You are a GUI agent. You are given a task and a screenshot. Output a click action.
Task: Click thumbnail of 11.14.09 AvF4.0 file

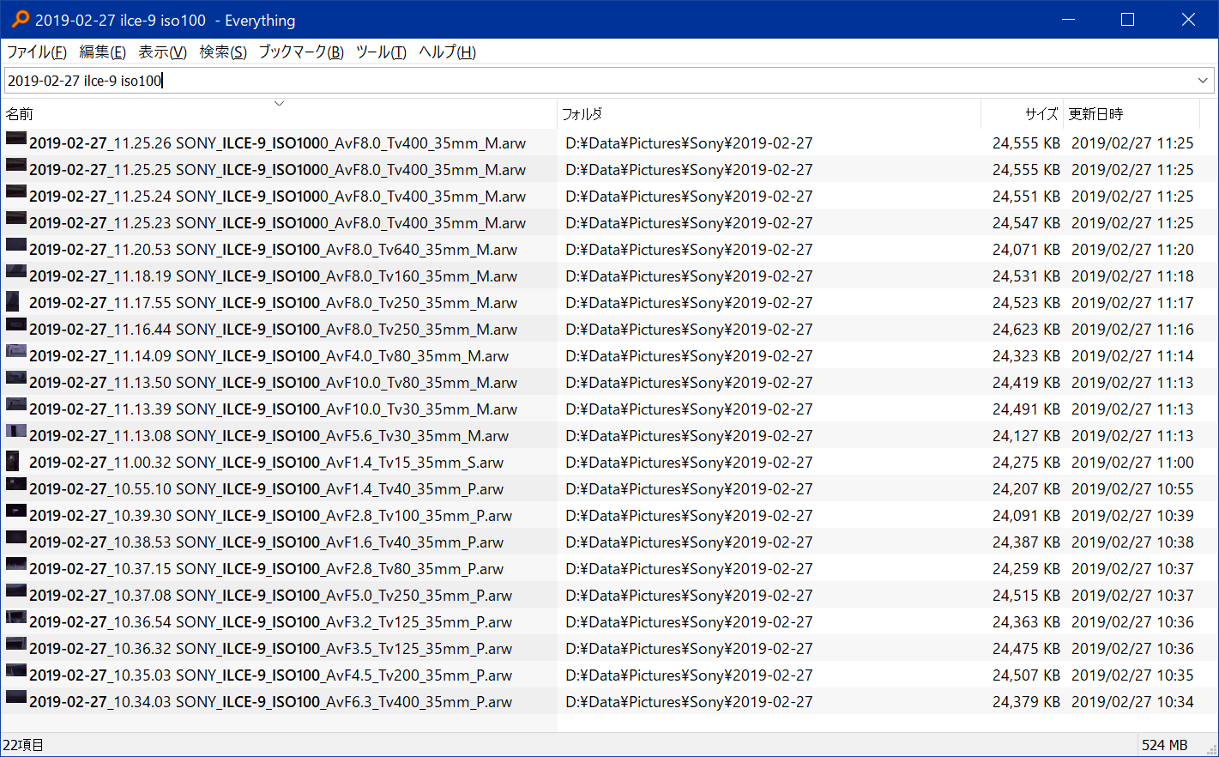[15, 351]
